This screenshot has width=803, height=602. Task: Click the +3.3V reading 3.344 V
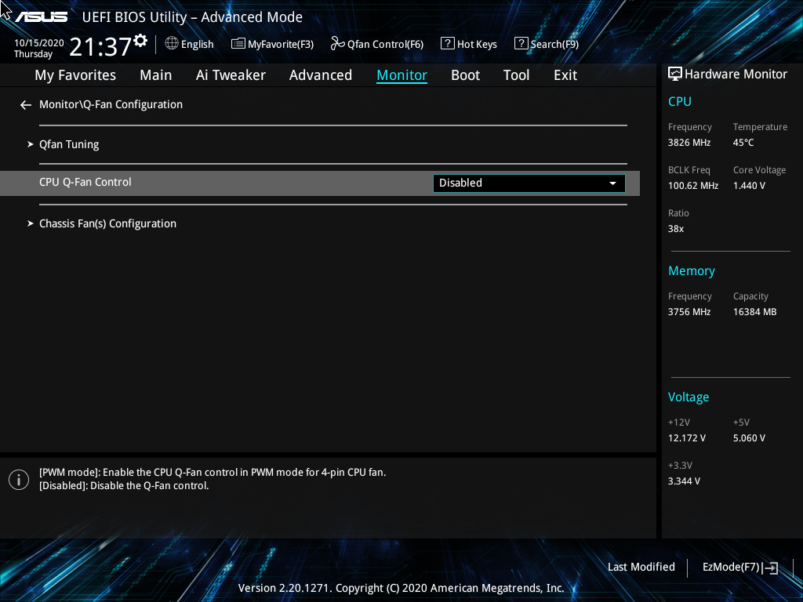684,481
